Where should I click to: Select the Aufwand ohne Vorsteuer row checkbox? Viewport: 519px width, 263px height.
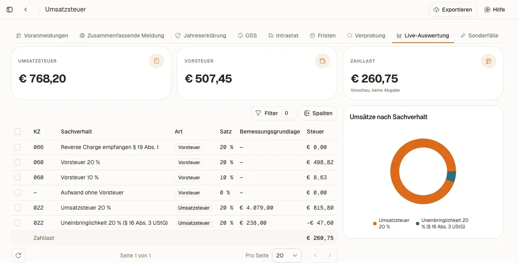[18, 192]
